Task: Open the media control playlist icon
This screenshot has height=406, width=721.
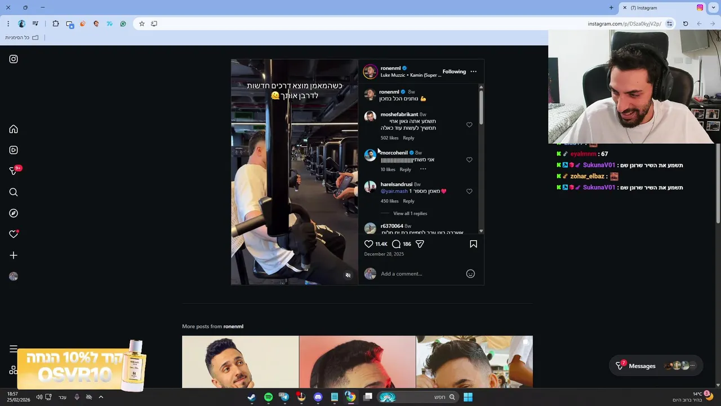Action: coord(35,24)
